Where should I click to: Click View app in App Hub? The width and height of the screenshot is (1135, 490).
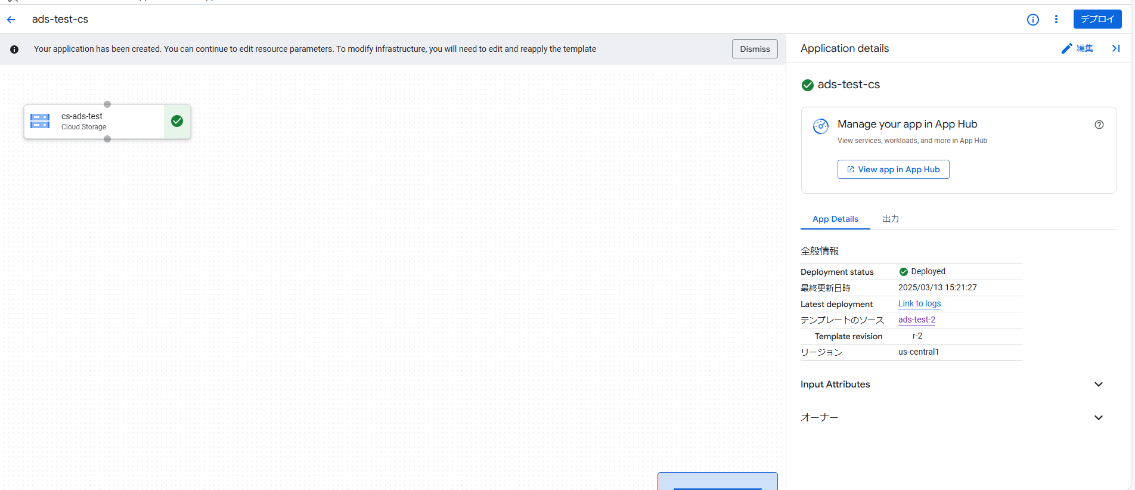pyautogui.click(x=893, y=169)
